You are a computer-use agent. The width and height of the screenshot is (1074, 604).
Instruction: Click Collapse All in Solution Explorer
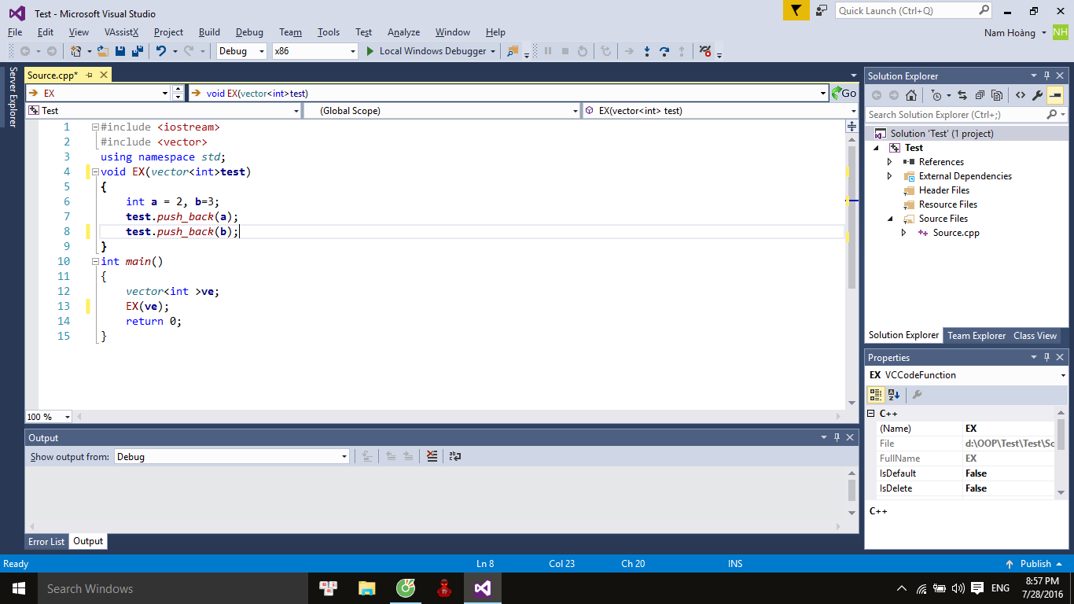coord(980,95)
